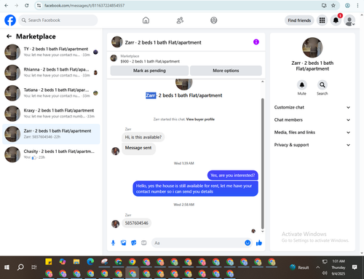364x279 pixels.
Task: Send a thumbs-up like
Action: pyautogui.click(x=259, y=243)
